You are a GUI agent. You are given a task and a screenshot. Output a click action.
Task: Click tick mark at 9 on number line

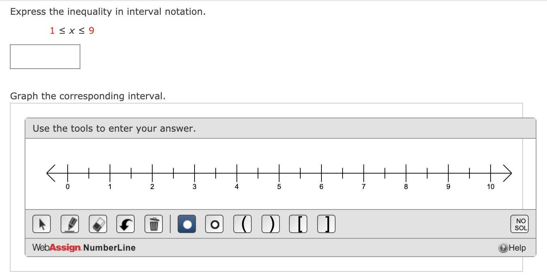[448, 173]
